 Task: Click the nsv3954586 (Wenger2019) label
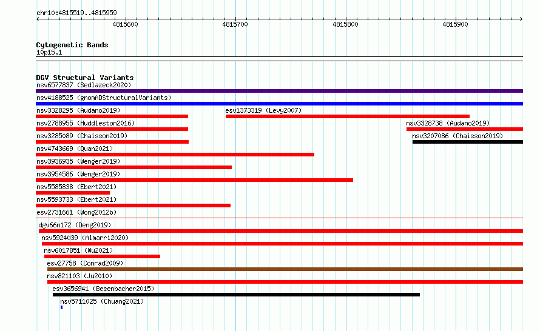(x=78, y=174)
